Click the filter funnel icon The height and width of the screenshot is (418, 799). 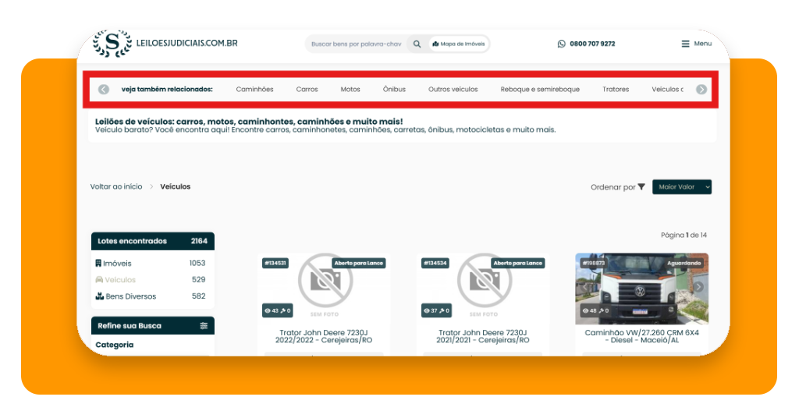tap(641, 187)
